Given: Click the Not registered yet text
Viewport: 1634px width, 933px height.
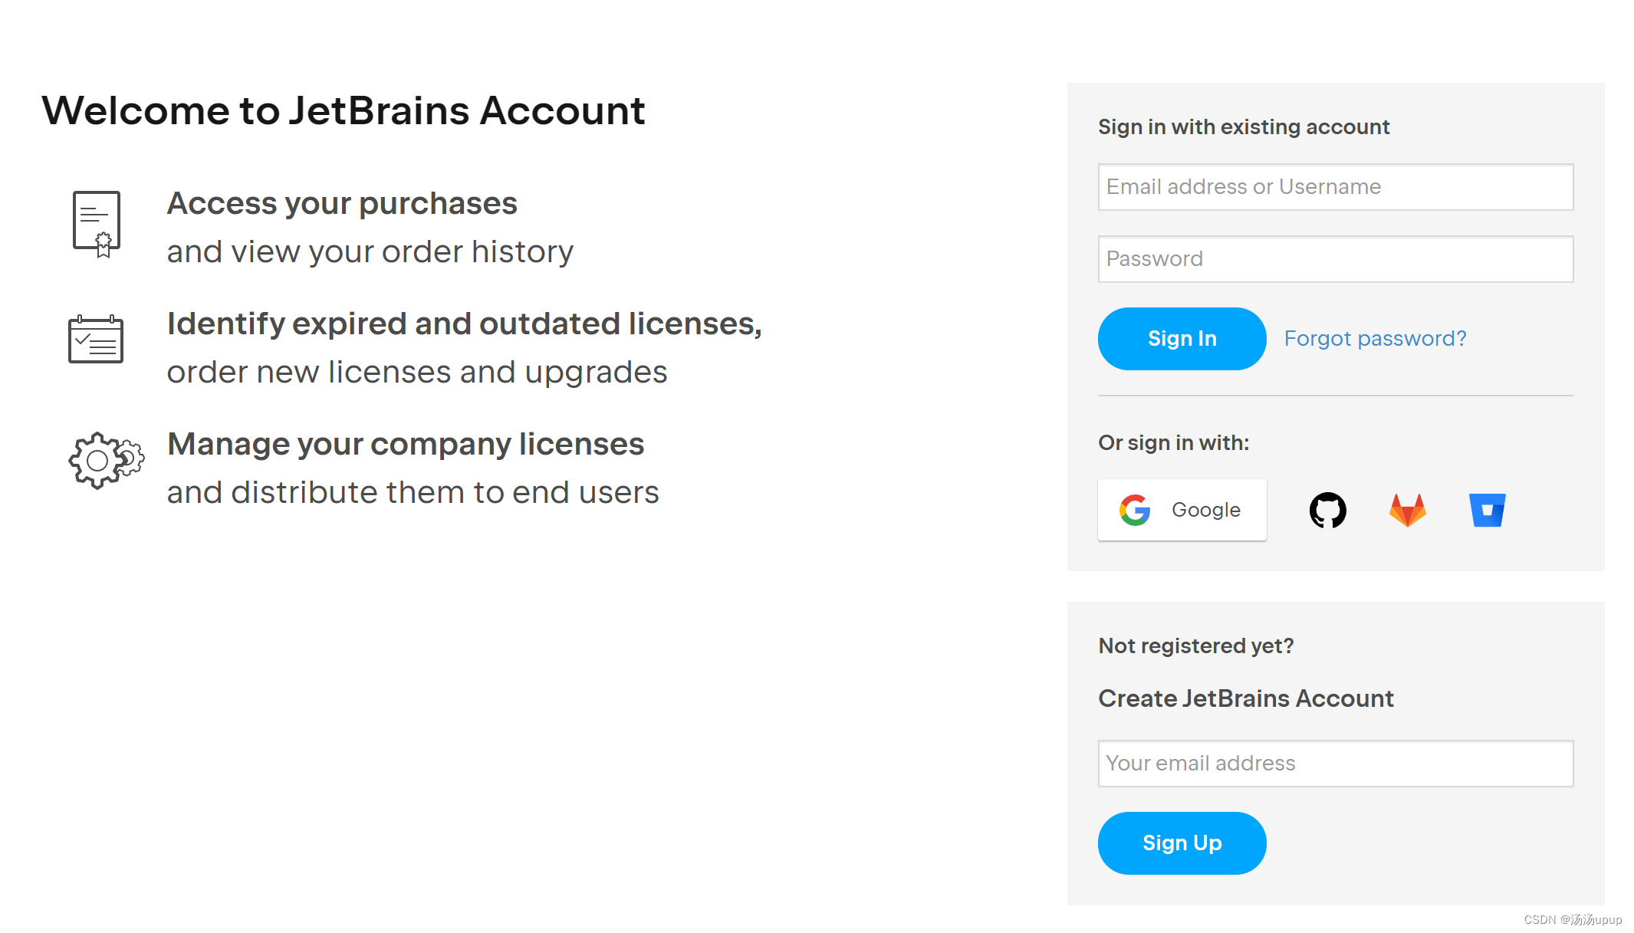Looking at the screenshot, I should pos(1196,646).
